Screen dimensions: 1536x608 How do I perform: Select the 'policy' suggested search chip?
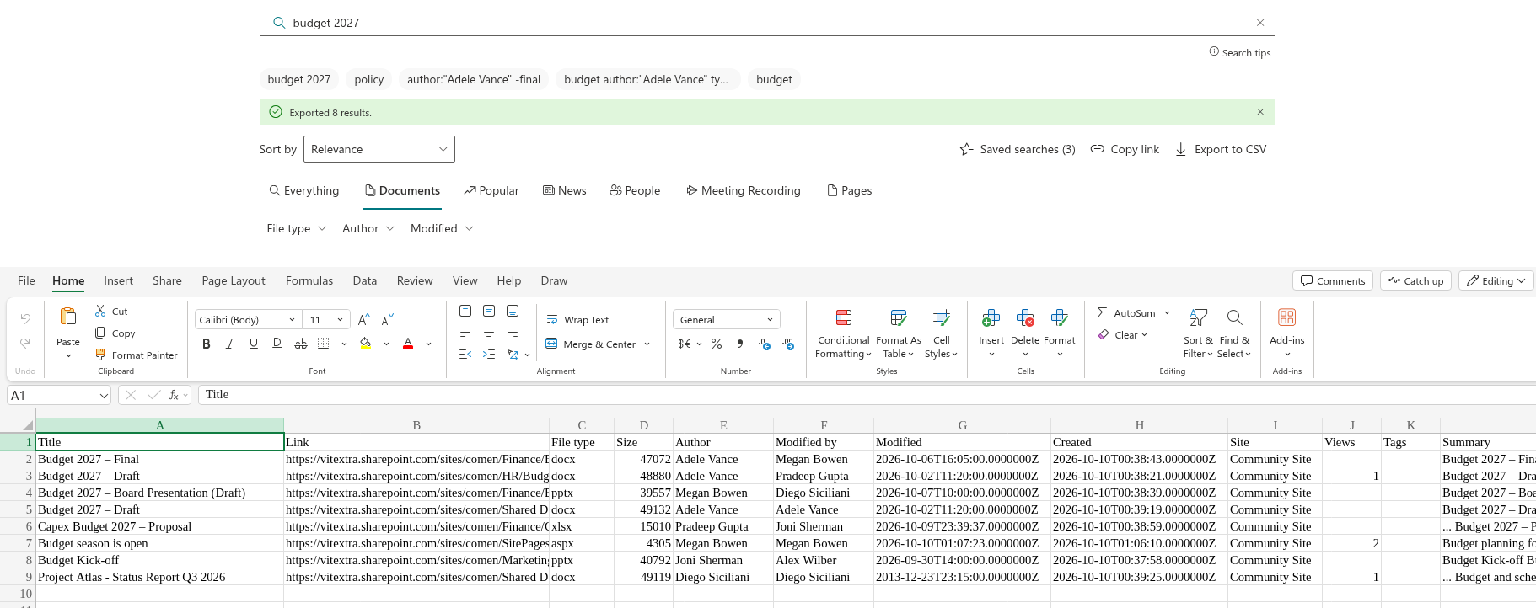(369, 79)
